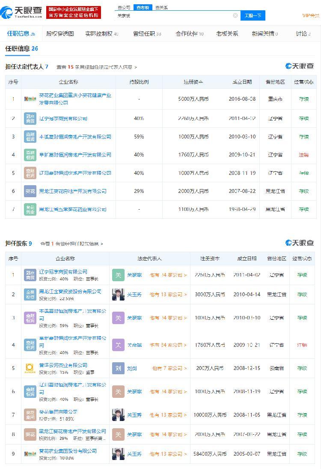The height and width of the screenshot is (469, 321).
Task: Open 葵花药业集团重庆小葵花健康产业发展有限公司 link
Action: point(75,99)
